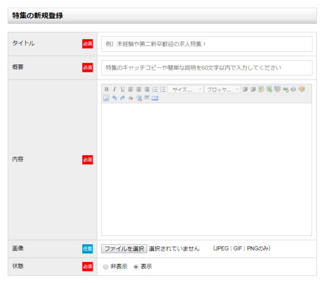The height and width of the screenshot is (283, 325).
Task: Toggle underline formatting in editor
Action: (122, 89)
